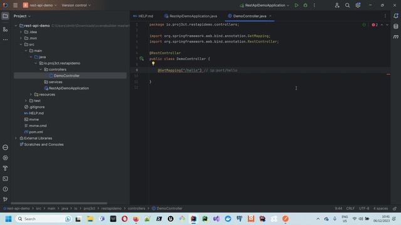The width and height of the screenshot is (401, 225).
Task: Click controllers breadcrumb in navigation bar
Action: tap(137, 208)
